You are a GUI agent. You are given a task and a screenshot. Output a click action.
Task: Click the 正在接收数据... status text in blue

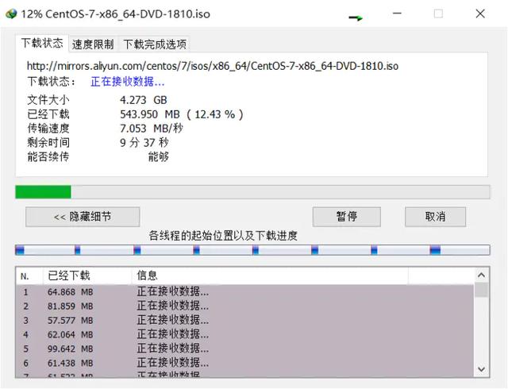(128, 81)
